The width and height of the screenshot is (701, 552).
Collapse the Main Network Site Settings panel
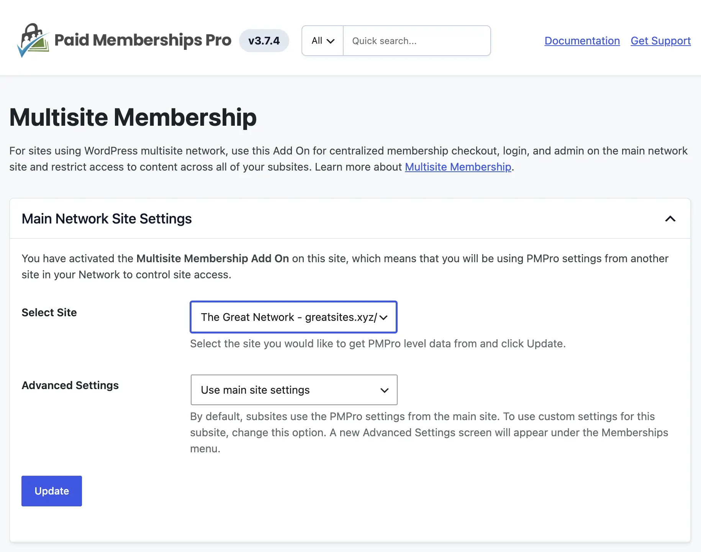[x=670, y=219]
